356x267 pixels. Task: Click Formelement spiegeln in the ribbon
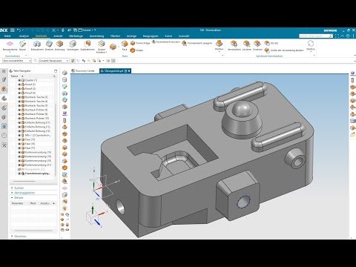pos(197,43)
